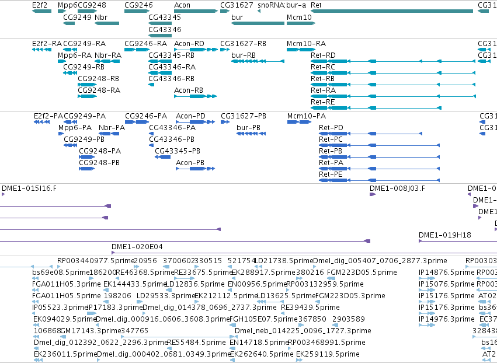Screen dimensions: 497x363
Task: Click the CG9246-PA protein label
Action: [x=146, y=116]
